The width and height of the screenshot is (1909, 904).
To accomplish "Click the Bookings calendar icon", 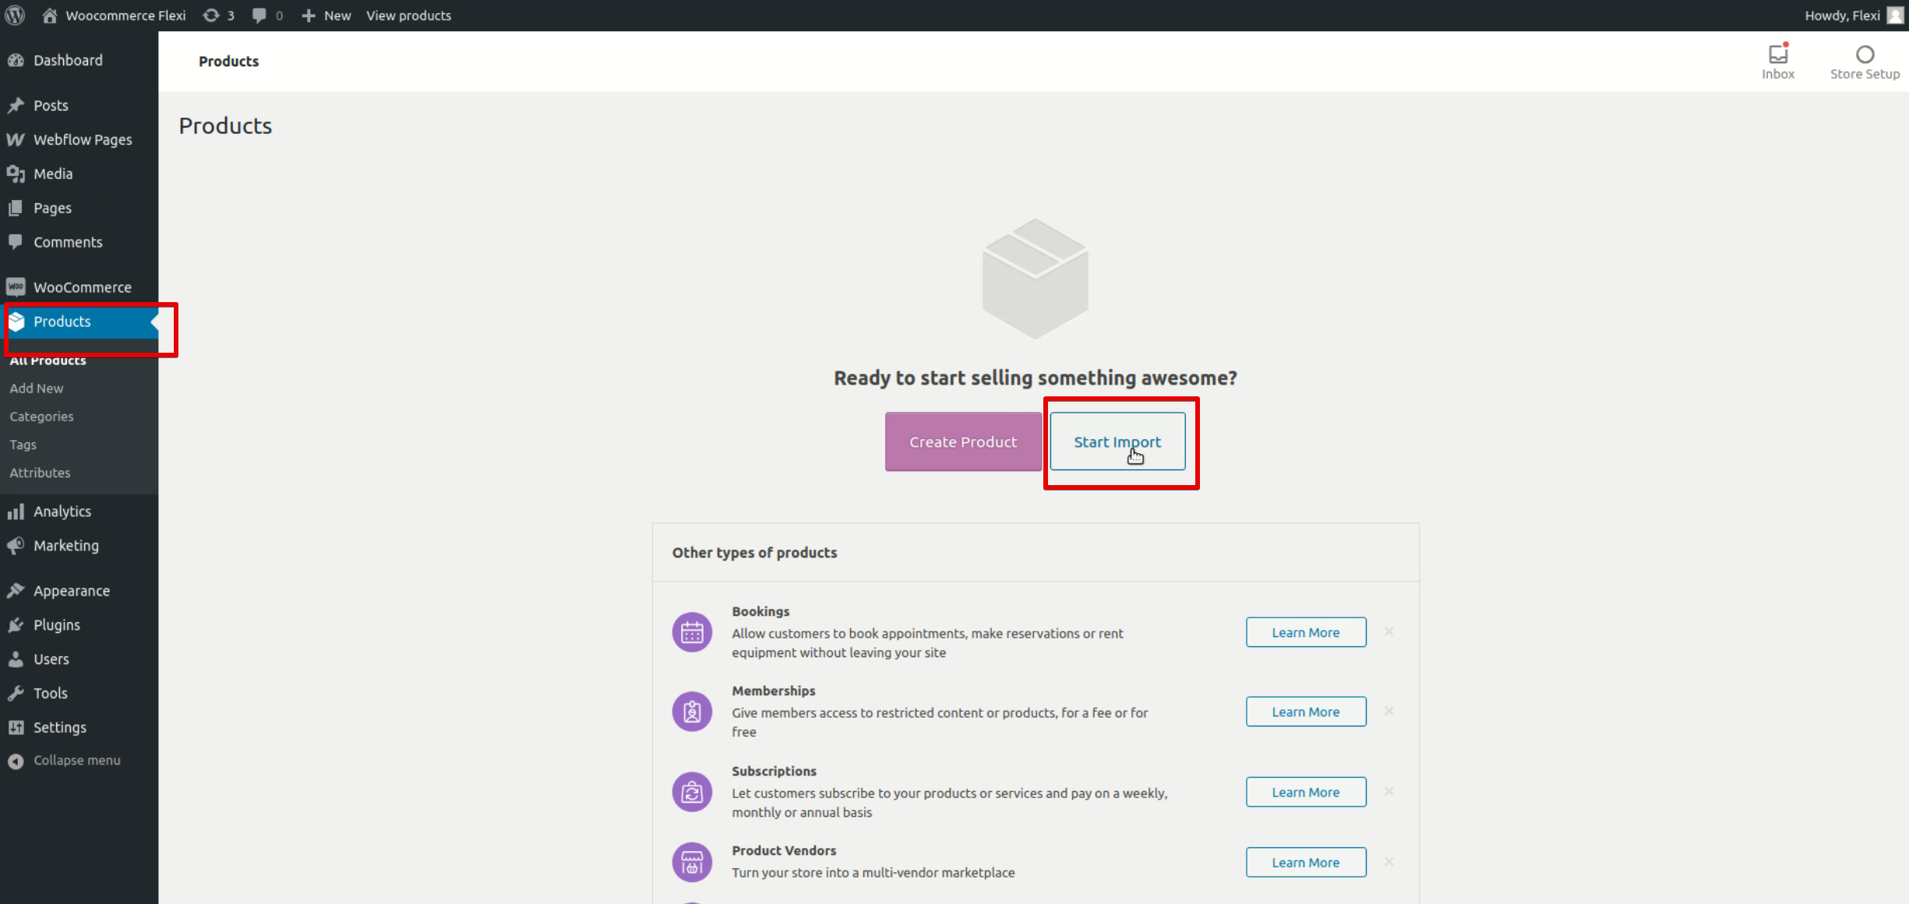I will [692, 632].
